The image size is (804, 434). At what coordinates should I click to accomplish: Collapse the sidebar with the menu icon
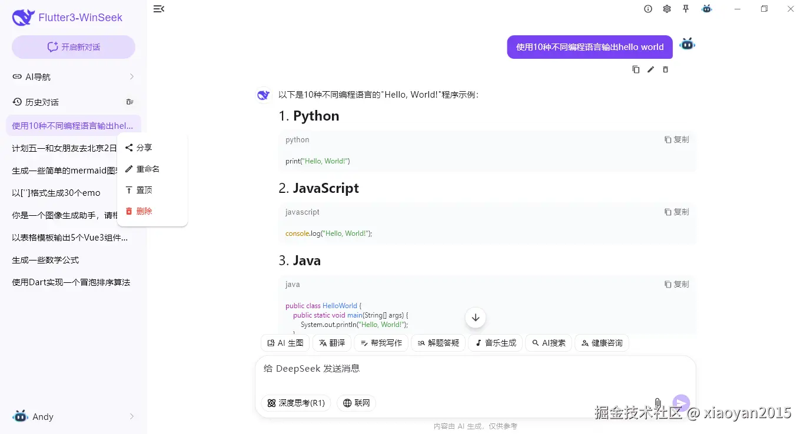coord(158,9)
